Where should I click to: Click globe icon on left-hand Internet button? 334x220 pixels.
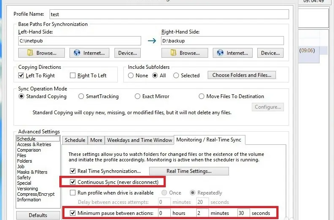(x=77, y=53)
